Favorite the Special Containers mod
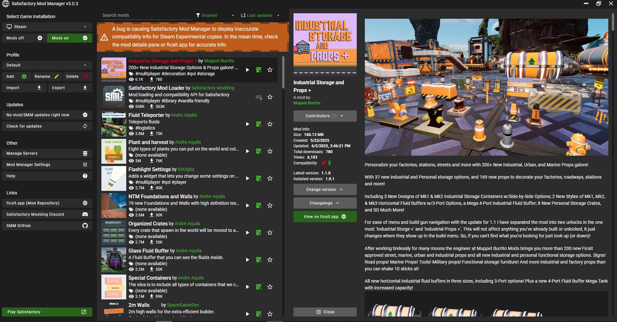The image size is (617, 322). tap(270, 287)
